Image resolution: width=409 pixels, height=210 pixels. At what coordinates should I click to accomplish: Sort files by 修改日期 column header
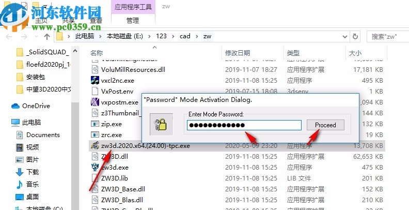tap(238, 53)
